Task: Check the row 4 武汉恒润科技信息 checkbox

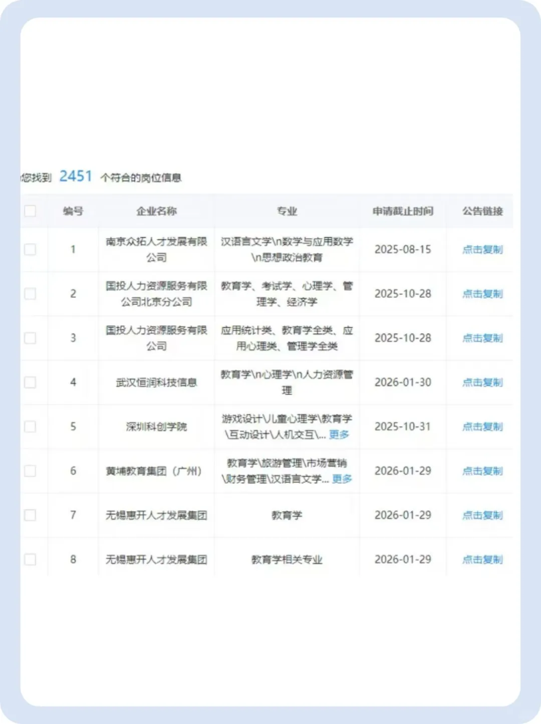Action: click(30, 382)
